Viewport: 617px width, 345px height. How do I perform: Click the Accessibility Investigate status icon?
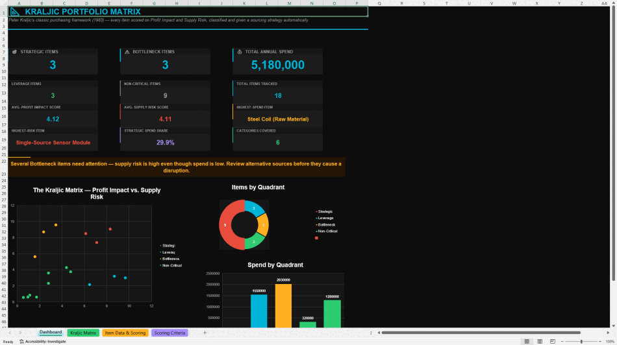pyautogui.click(x=21, y=342)
